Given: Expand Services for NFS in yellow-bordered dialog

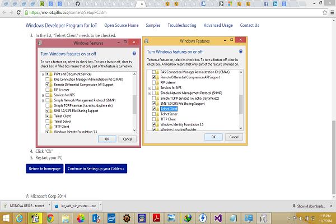Looking at the screenshot, I should (150, 88).
